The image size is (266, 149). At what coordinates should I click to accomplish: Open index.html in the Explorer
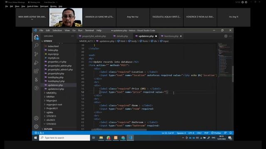coord(53,46)
